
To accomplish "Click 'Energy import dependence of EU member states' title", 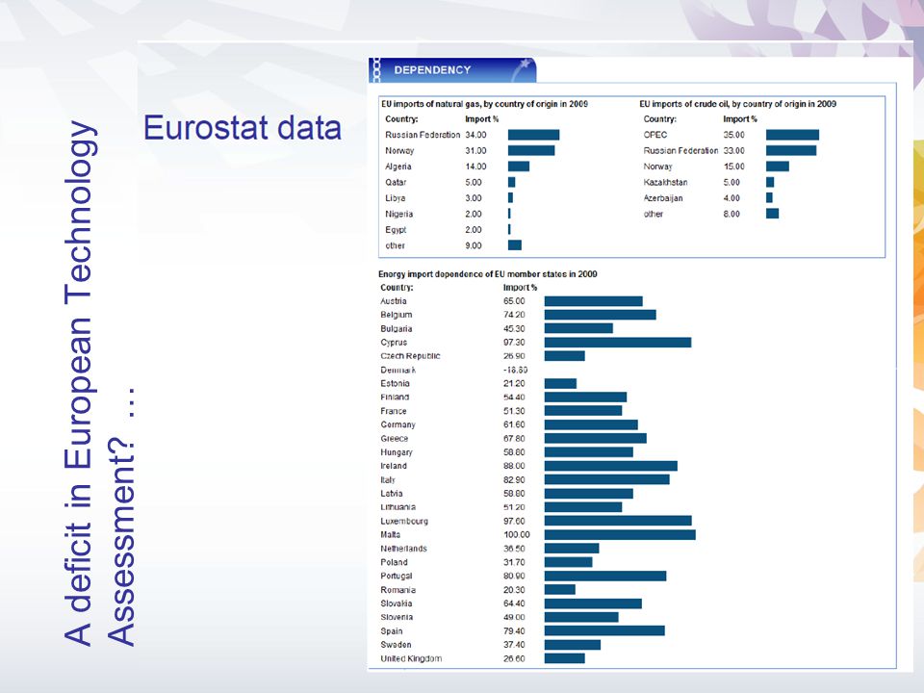I will pos(487,274).
